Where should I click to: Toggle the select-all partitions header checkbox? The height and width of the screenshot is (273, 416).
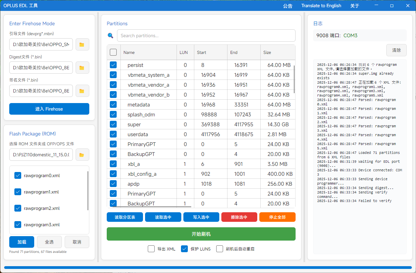coord(113,52)
